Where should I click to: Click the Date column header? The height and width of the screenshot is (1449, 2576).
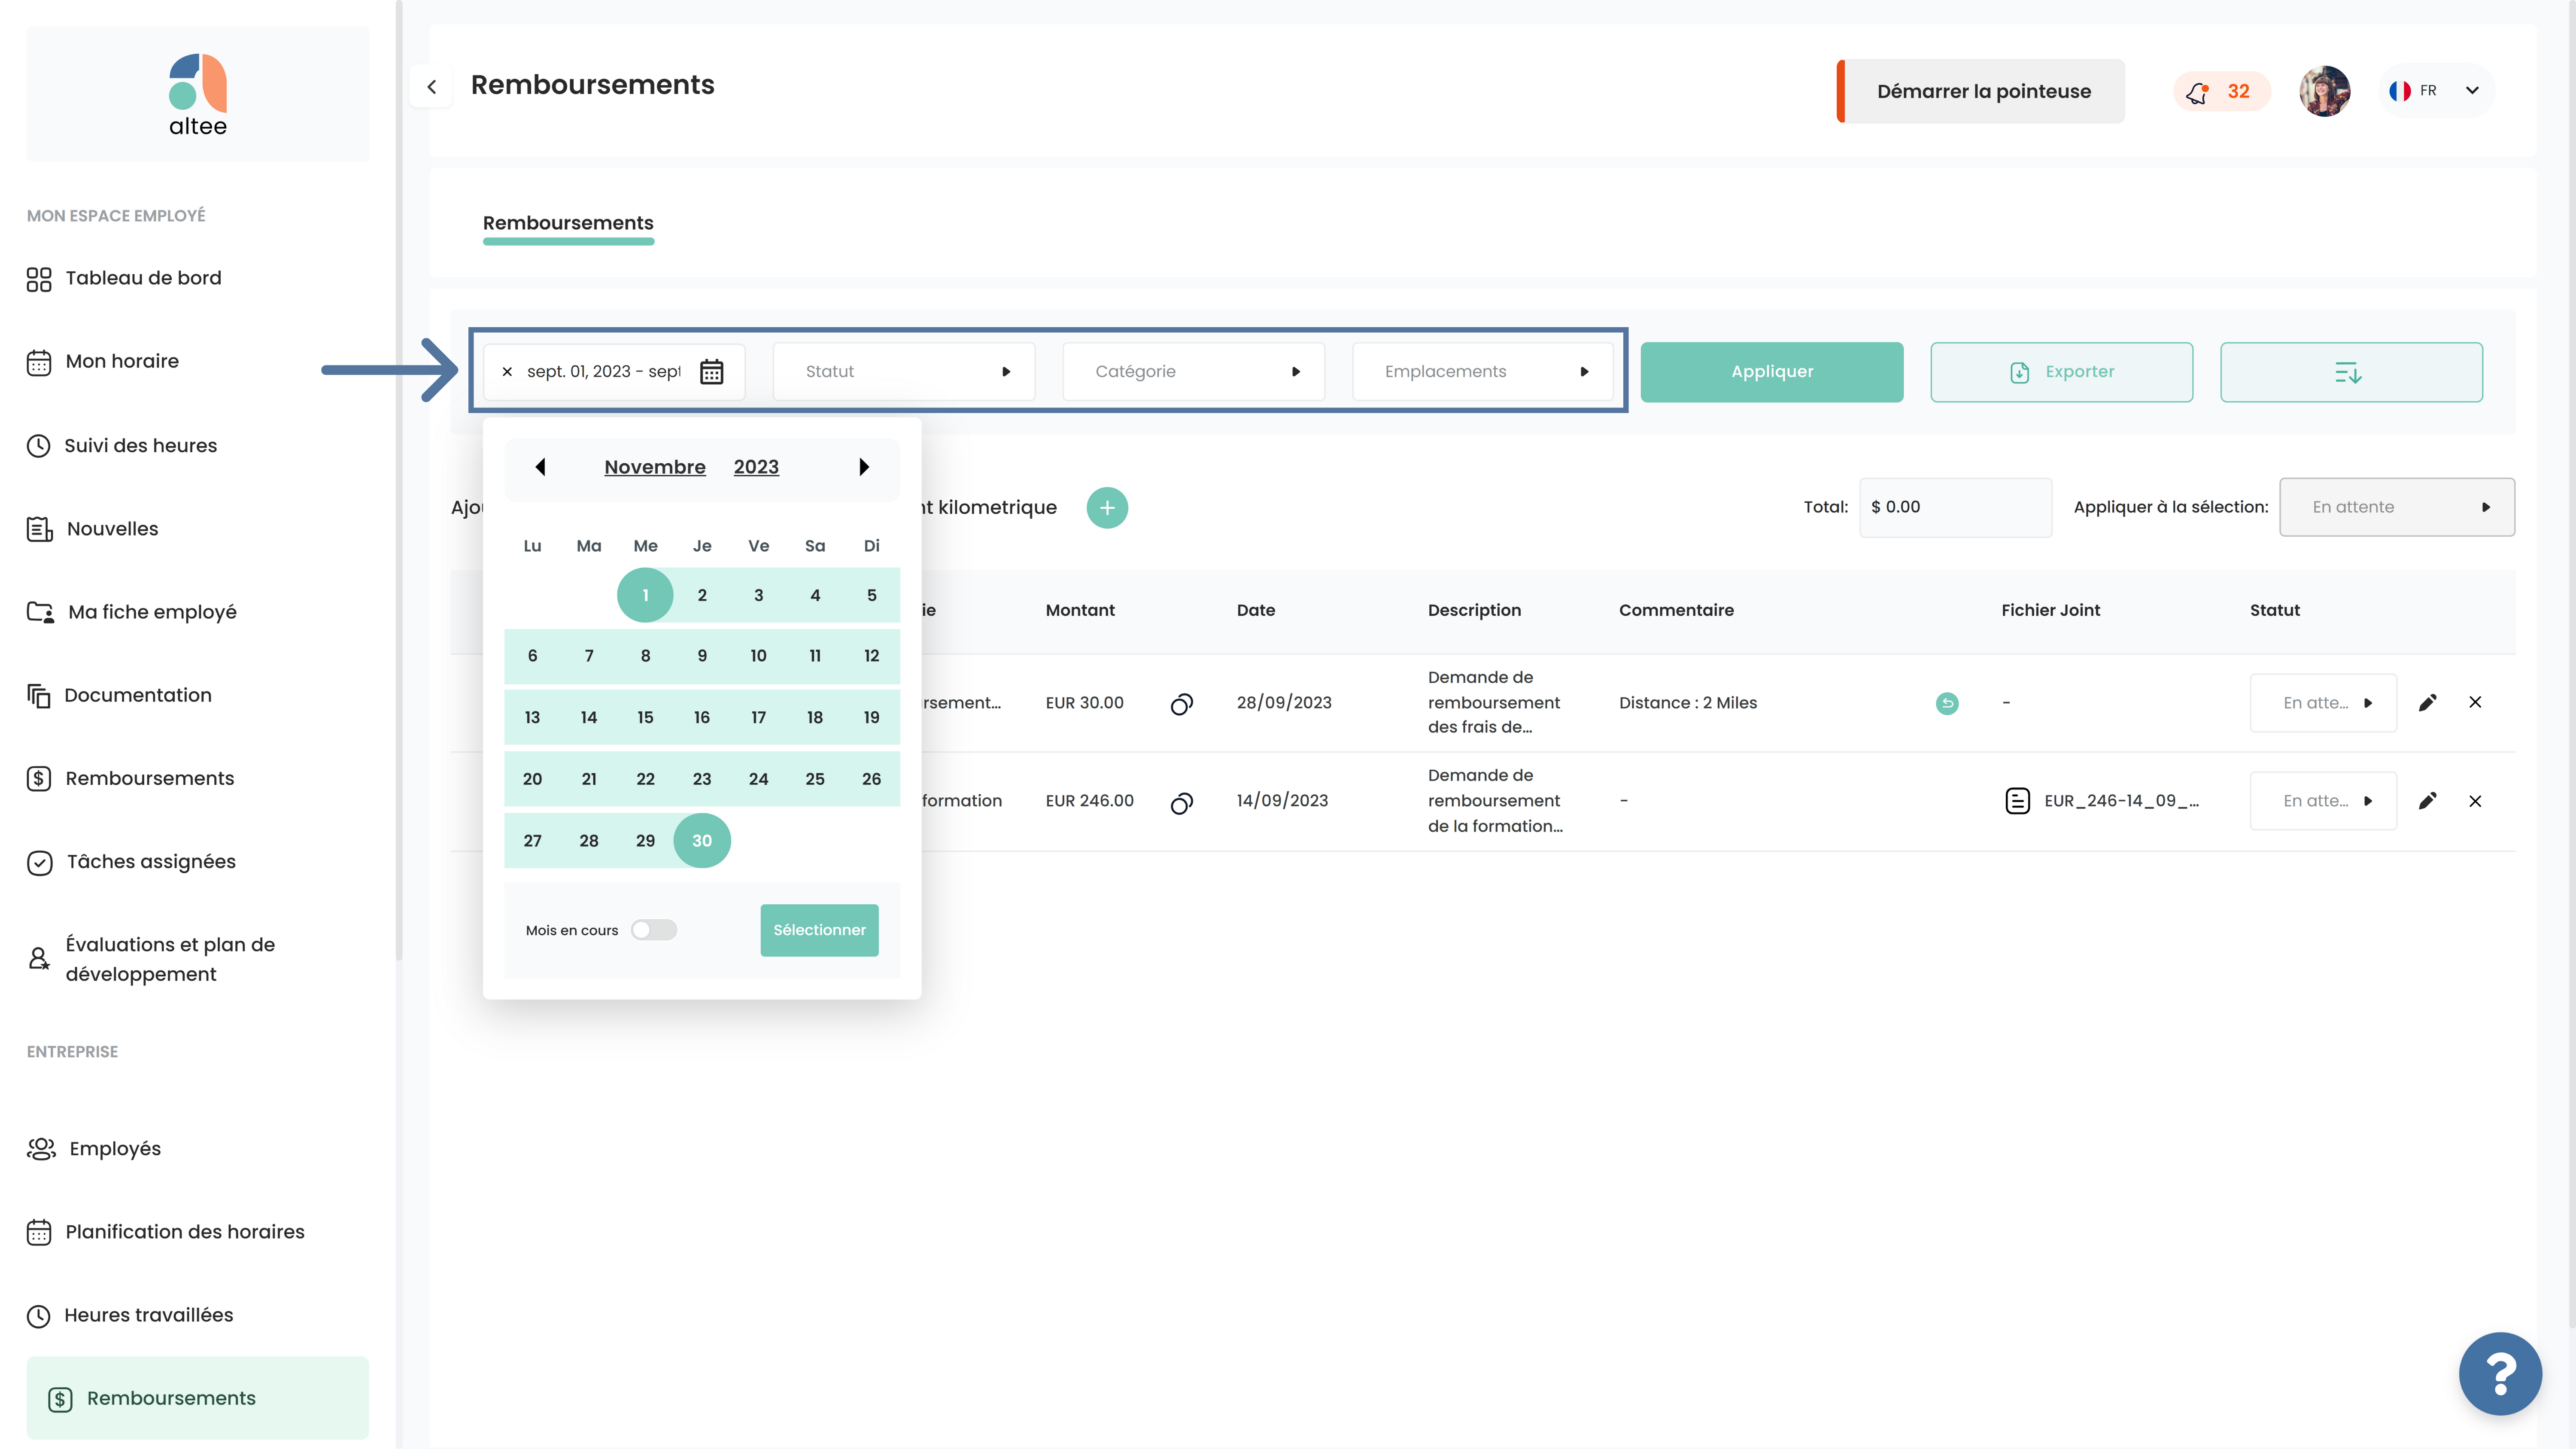[1256, 610]
